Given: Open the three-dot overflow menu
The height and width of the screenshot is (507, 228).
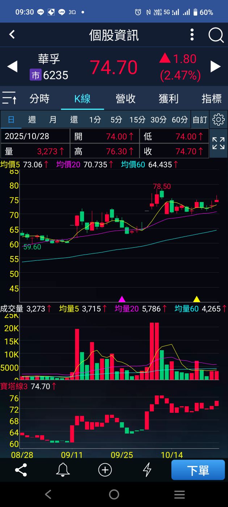Looking at the screenshot, I should [x=192, y=35].
